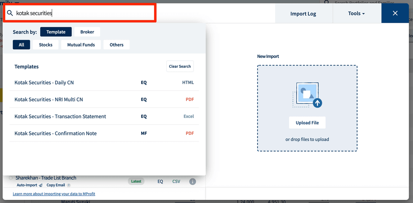Switch search mode to Broker
The image size is (413, 203).
click(87, 32)
